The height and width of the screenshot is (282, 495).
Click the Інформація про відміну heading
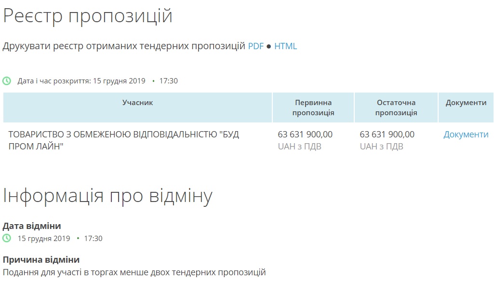tap(107, 196)
